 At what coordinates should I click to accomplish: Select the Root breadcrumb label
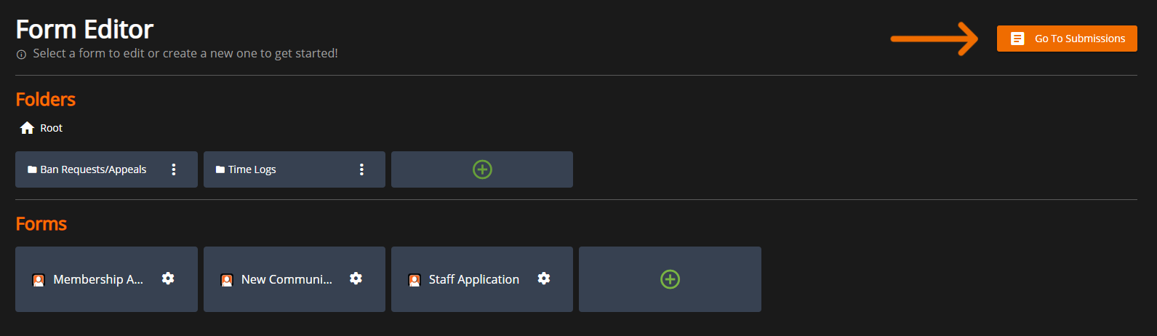51,128
